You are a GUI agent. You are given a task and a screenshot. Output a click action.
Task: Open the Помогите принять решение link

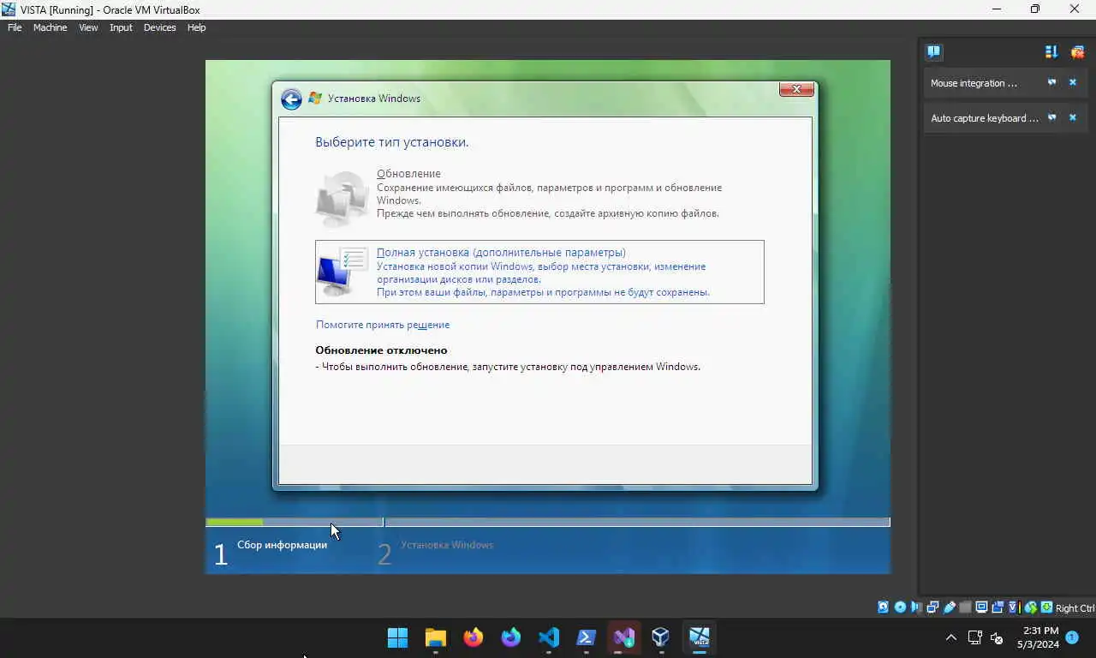(383, 325)
